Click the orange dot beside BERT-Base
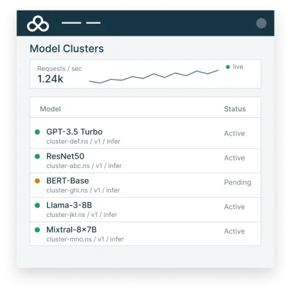 tap(38, 181)
